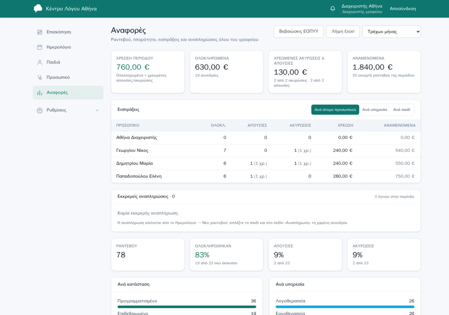Click the Επισκόπηση dashboard icon
This screenshot has height=315, width=449.
point(40,32)
